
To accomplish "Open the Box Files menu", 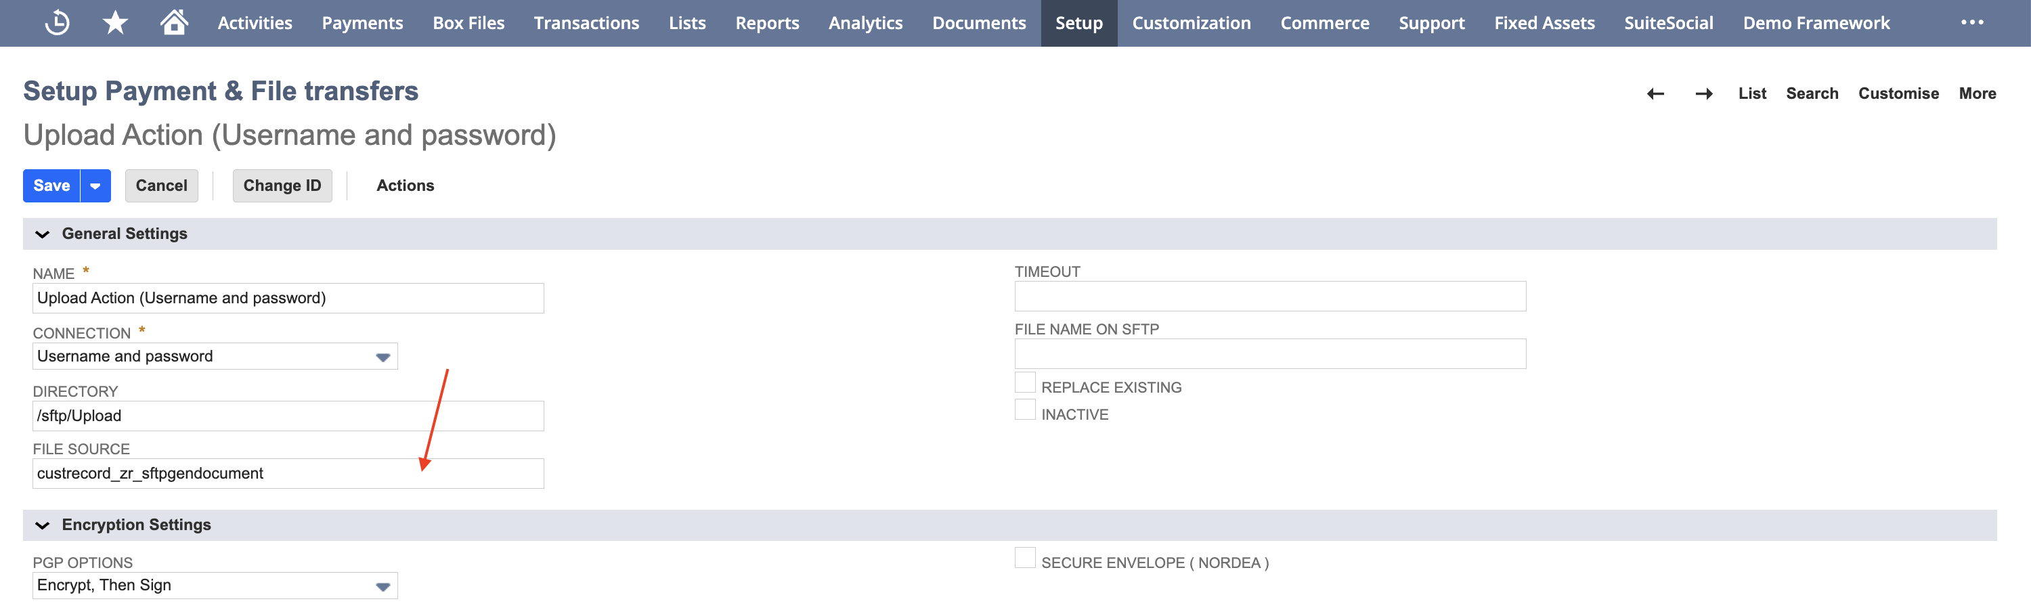I will click(468, 23).
